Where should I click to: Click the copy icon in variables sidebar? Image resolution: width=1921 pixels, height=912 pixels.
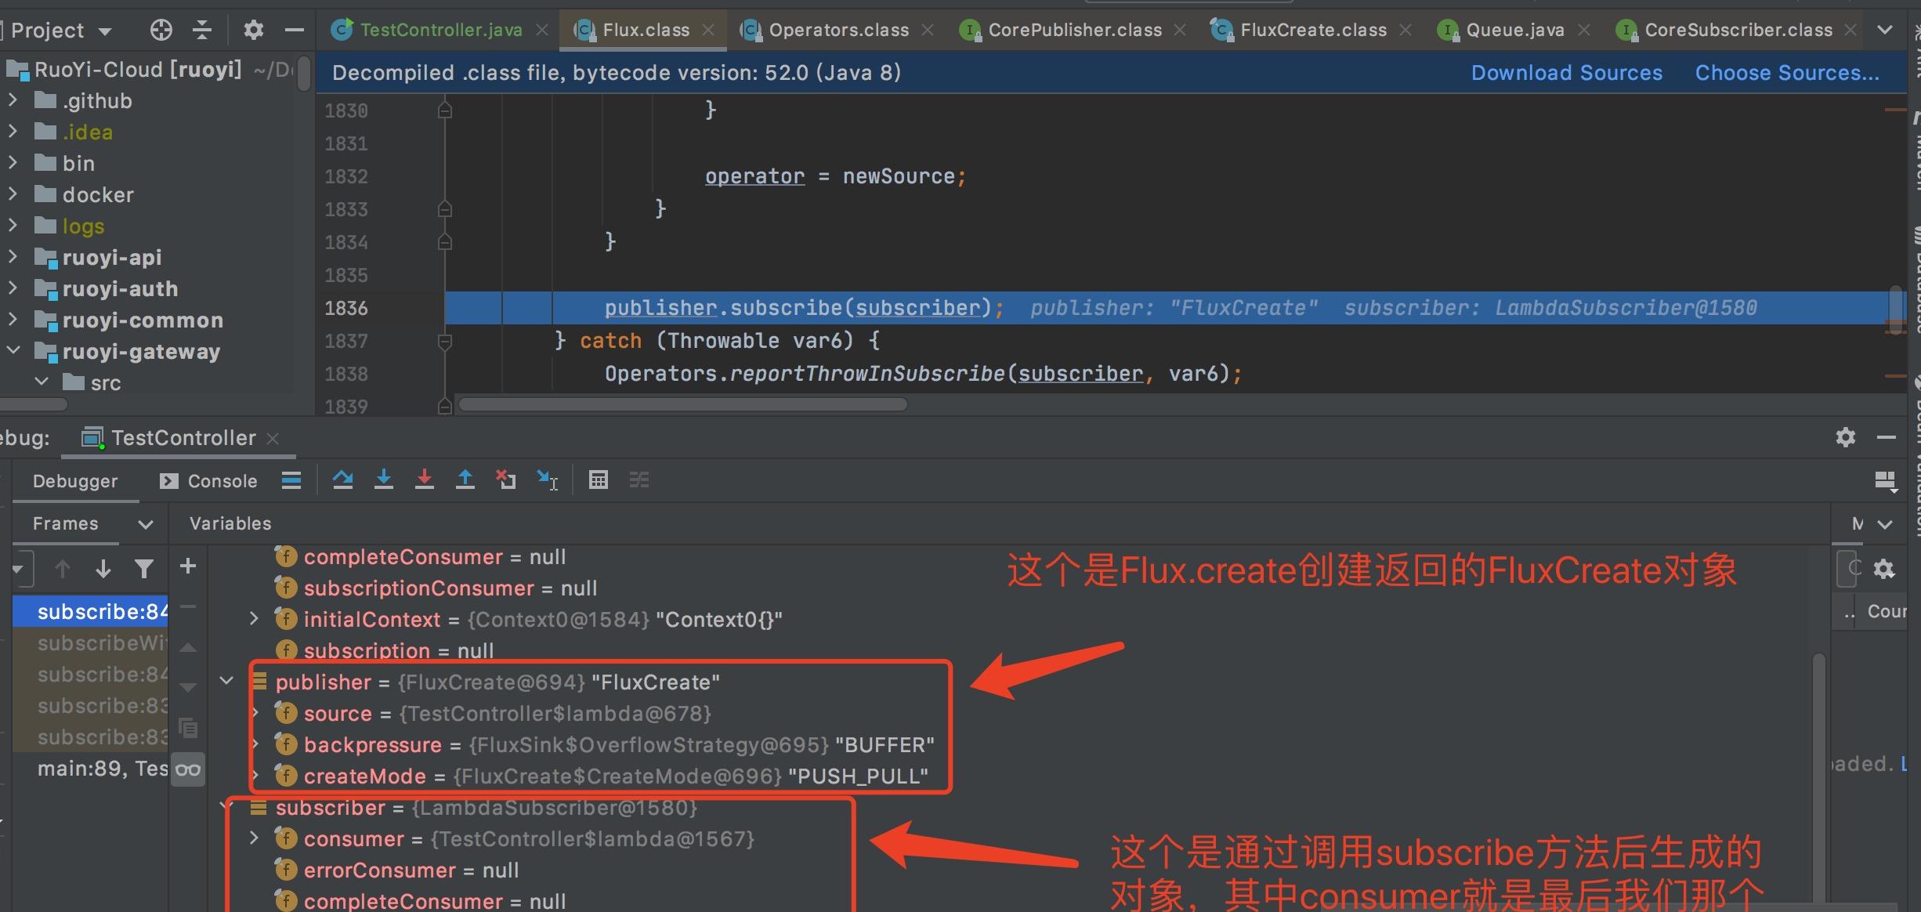[x=188, y=728]
